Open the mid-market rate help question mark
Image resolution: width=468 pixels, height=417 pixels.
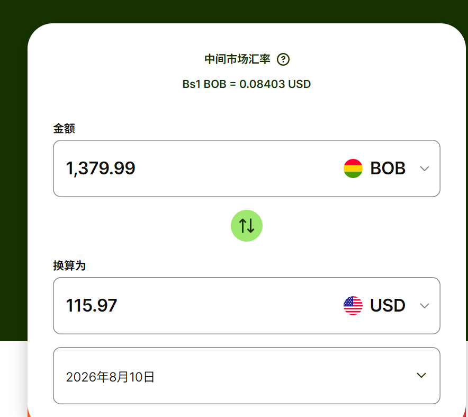[283, 59]
